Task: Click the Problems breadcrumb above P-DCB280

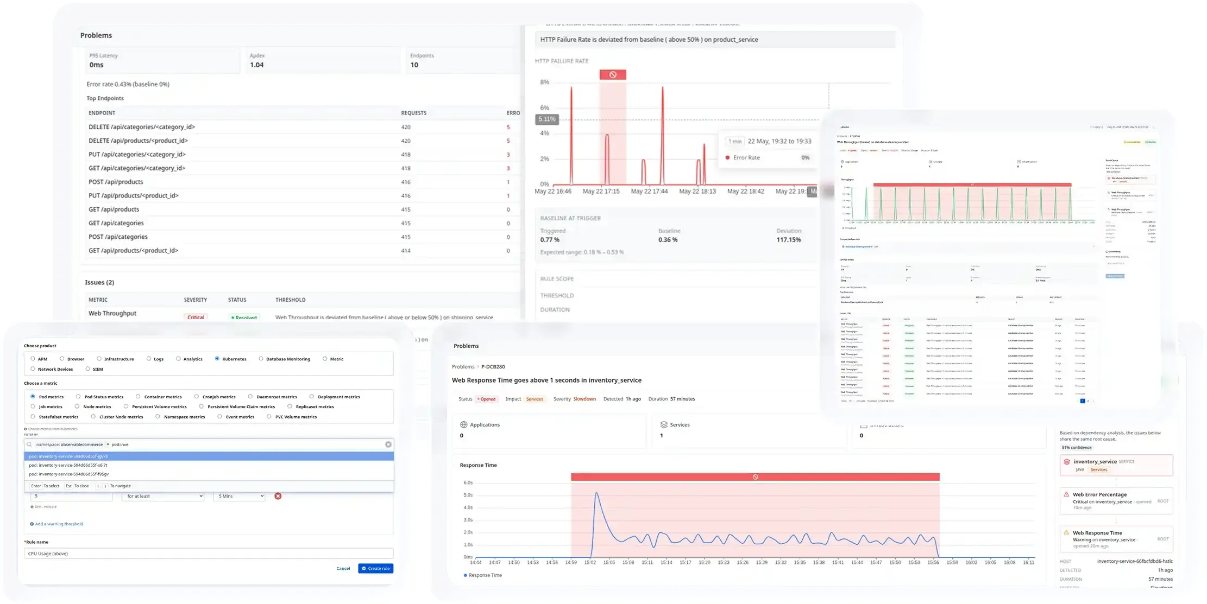Action: pos(463,367)
